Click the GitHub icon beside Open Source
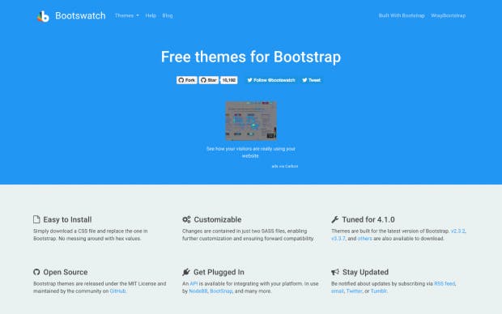502x314 pixels. coord(36,272)
